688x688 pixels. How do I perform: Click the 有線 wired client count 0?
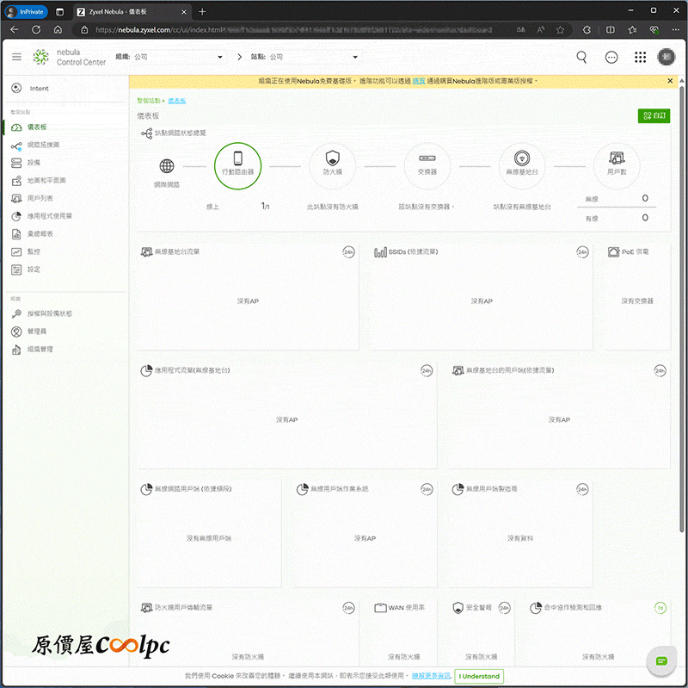pyautogui.click(x=645, y=218)
